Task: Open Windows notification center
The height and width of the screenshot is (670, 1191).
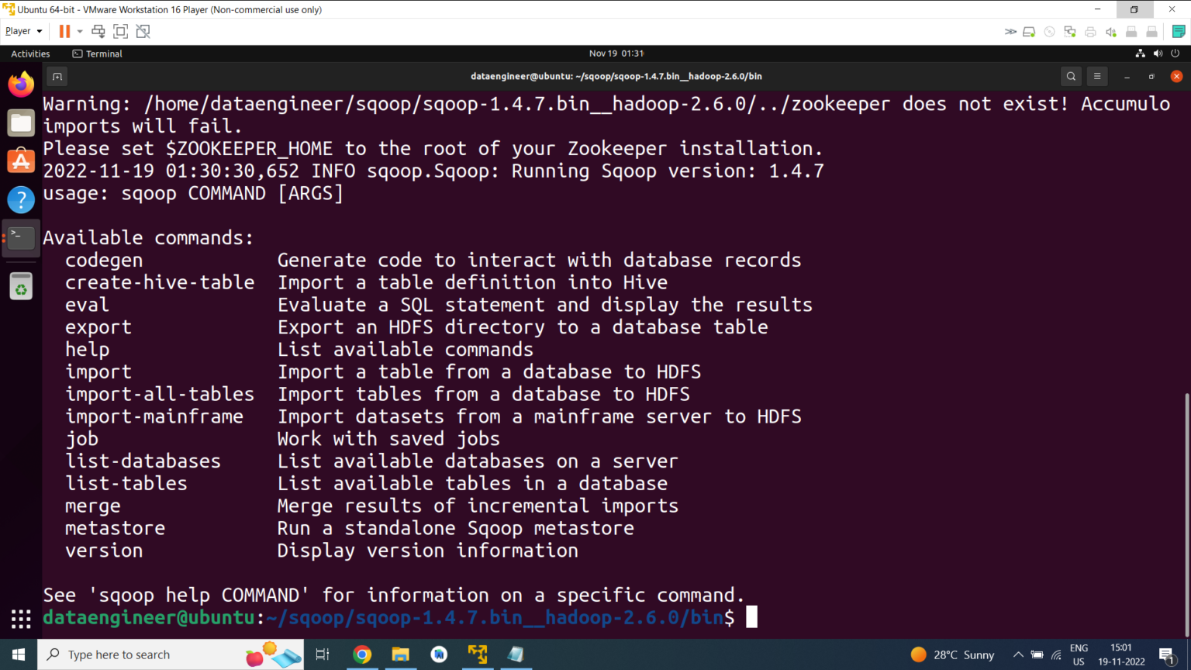Action: click(x=1167, y=655)
